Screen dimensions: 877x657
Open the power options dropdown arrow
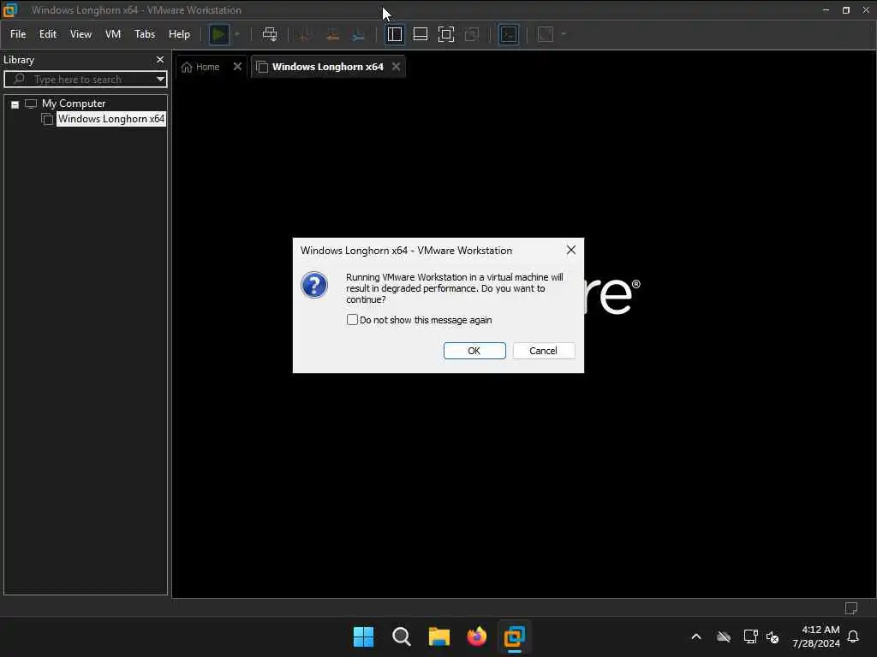[237, 34]
